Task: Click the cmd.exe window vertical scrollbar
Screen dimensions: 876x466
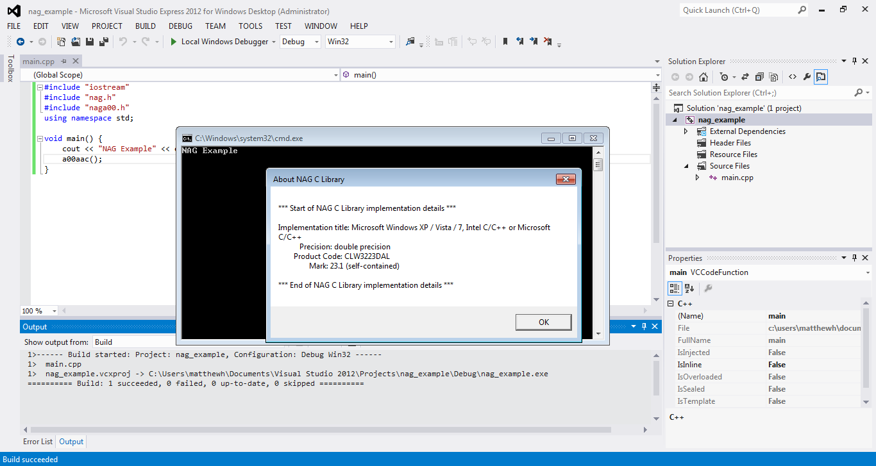Action: 598,242
